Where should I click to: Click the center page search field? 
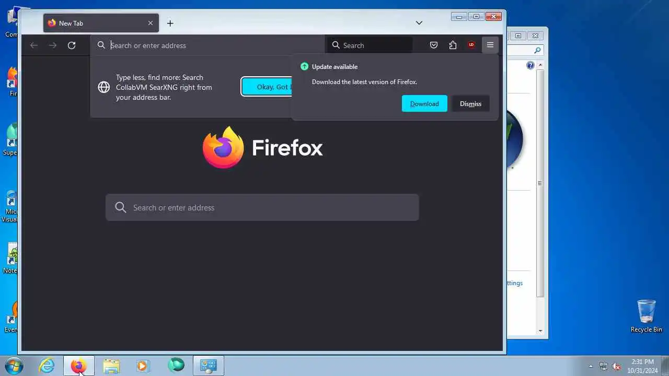tap(262, 207)
